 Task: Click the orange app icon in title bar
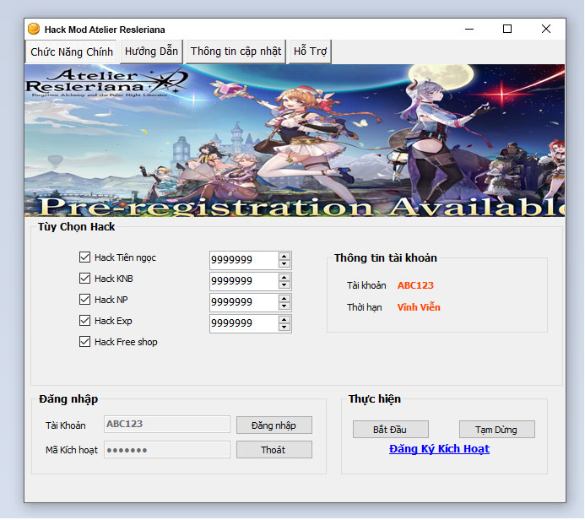coord(34,29)
